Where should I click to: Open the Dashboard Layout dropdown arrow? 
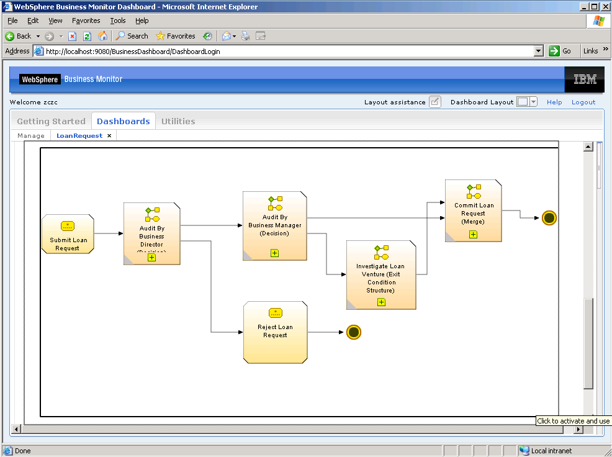[533, 102]
